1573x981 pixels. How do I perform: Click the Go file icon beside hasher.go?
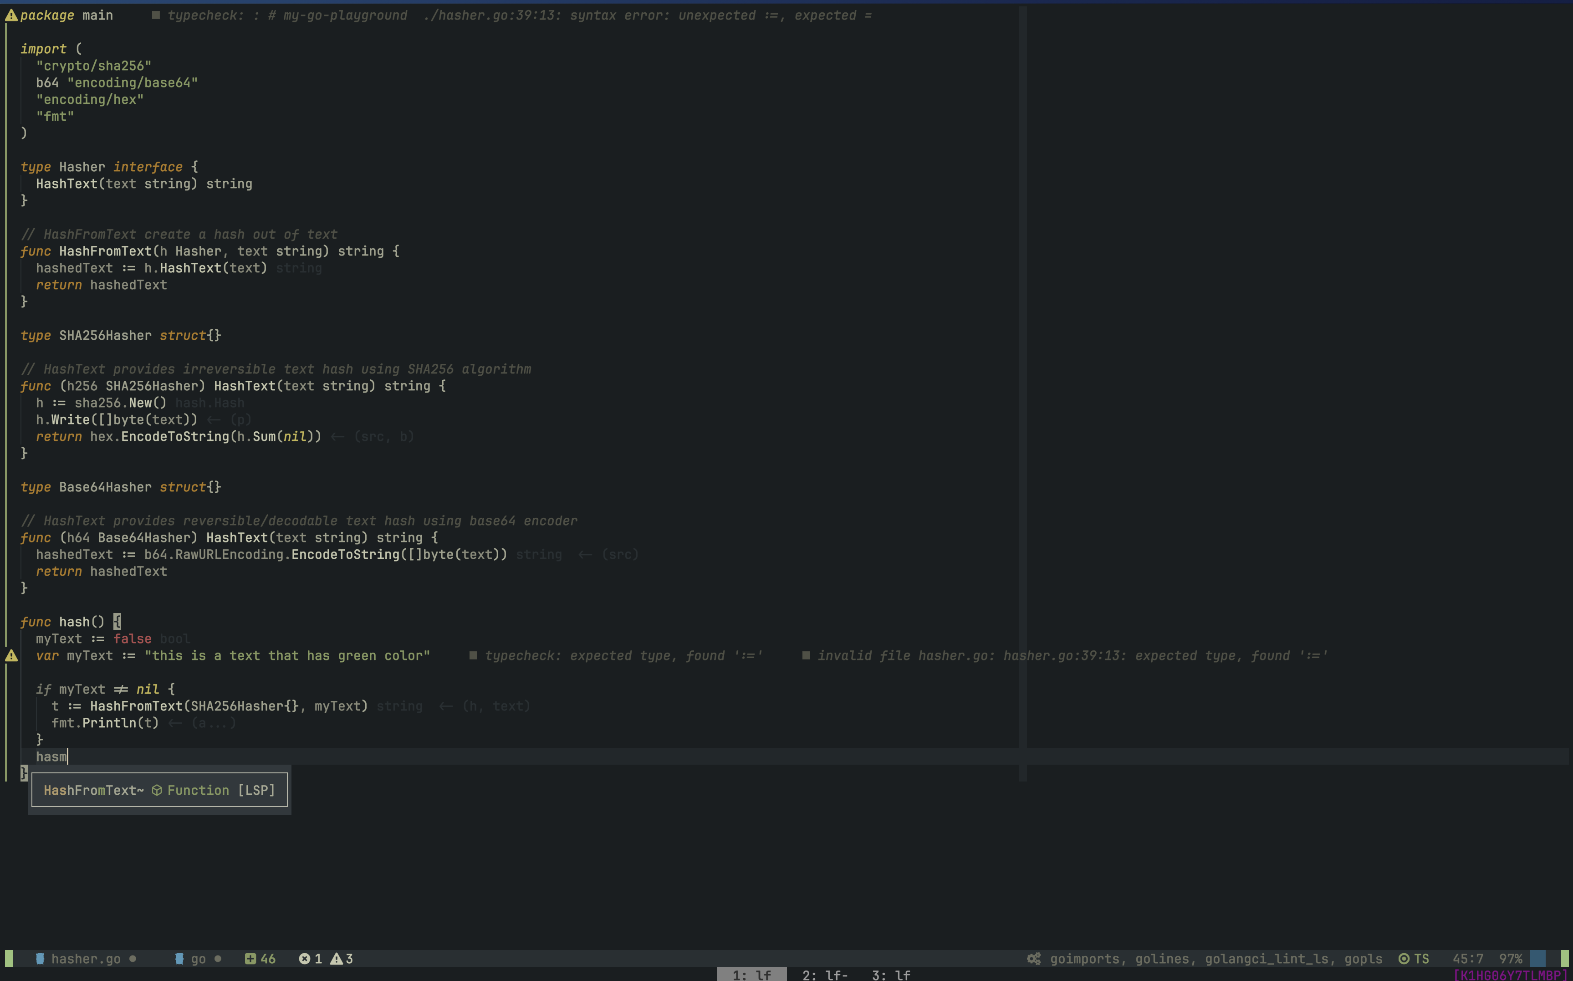point(40,958)
